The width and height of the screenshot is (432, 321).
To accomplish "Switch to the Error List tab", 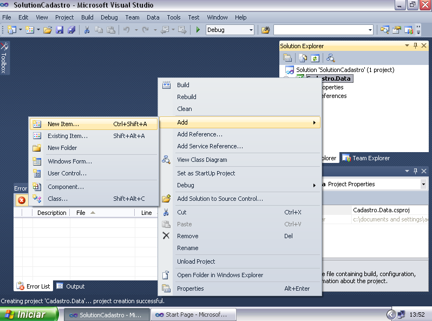I will tap(34, 286).
